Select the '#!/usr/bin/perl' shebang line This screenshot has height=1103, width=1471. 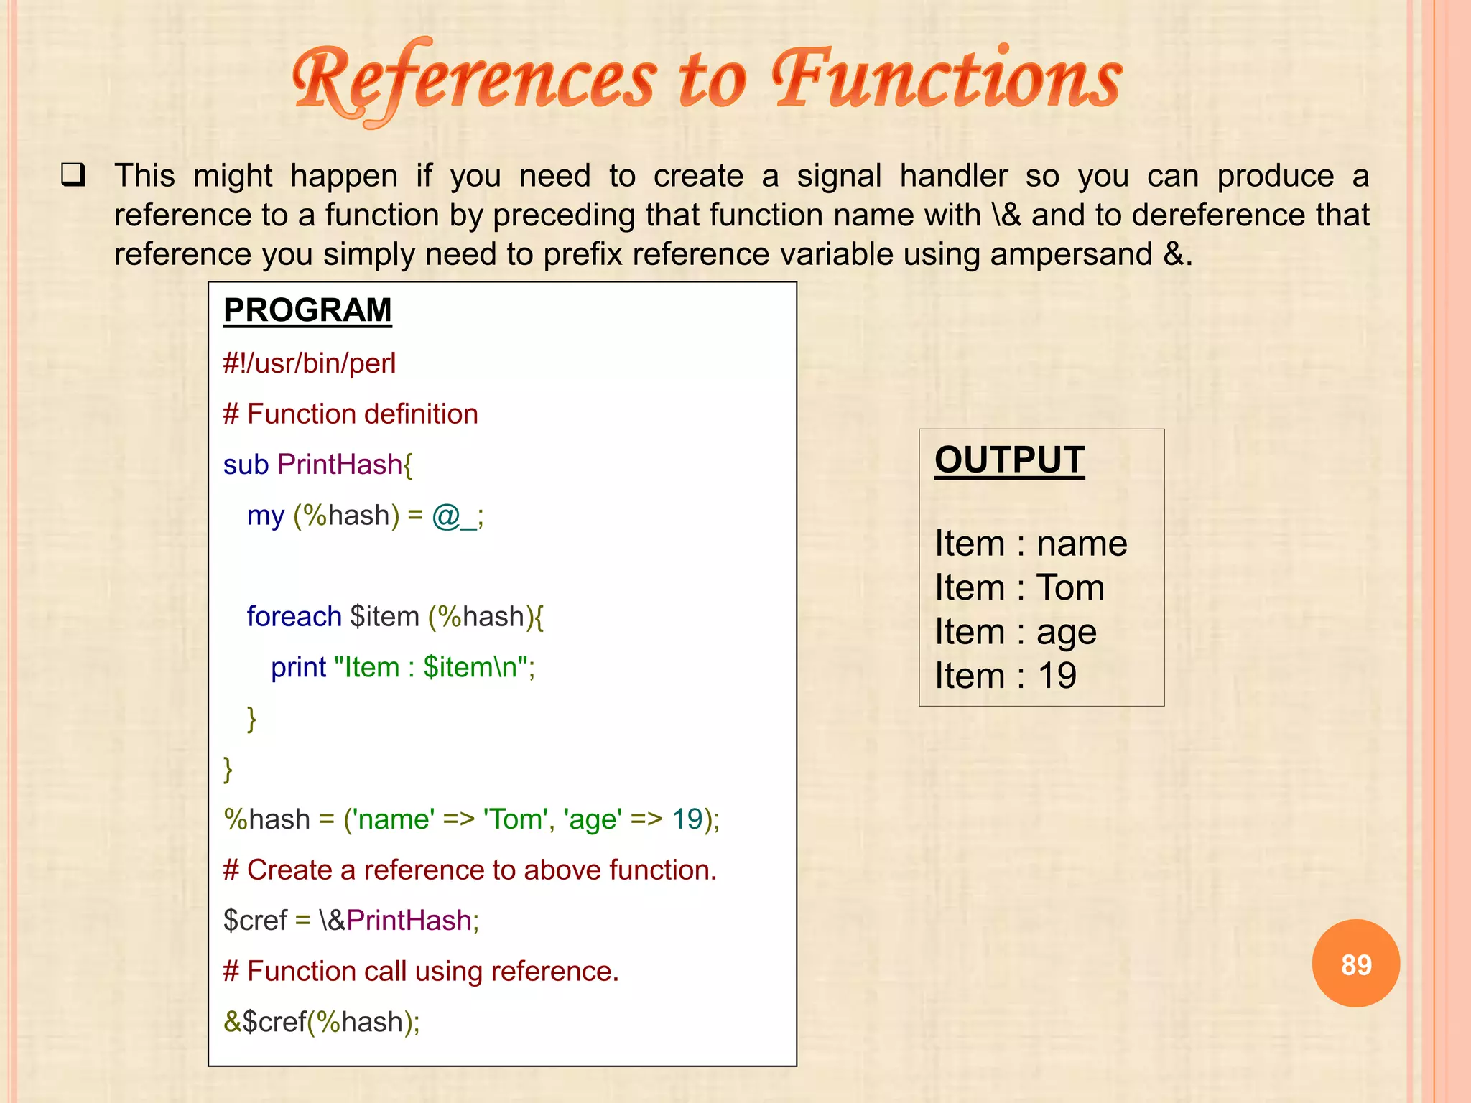point(310,364)
